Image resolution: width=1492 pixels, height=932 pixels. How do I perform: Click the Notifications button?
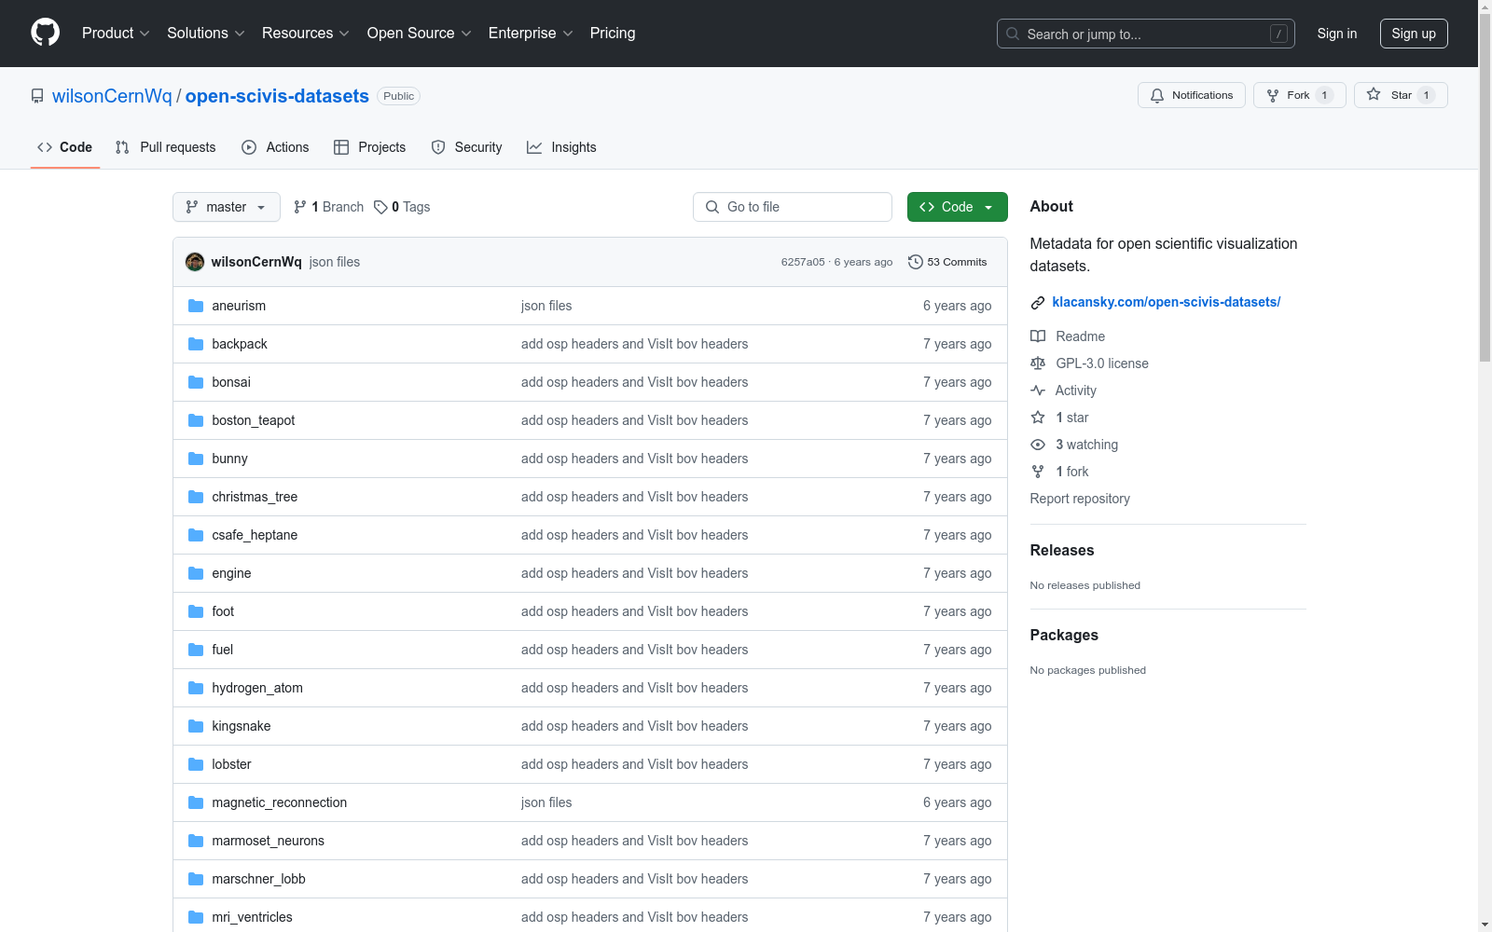coord(1192,95)
